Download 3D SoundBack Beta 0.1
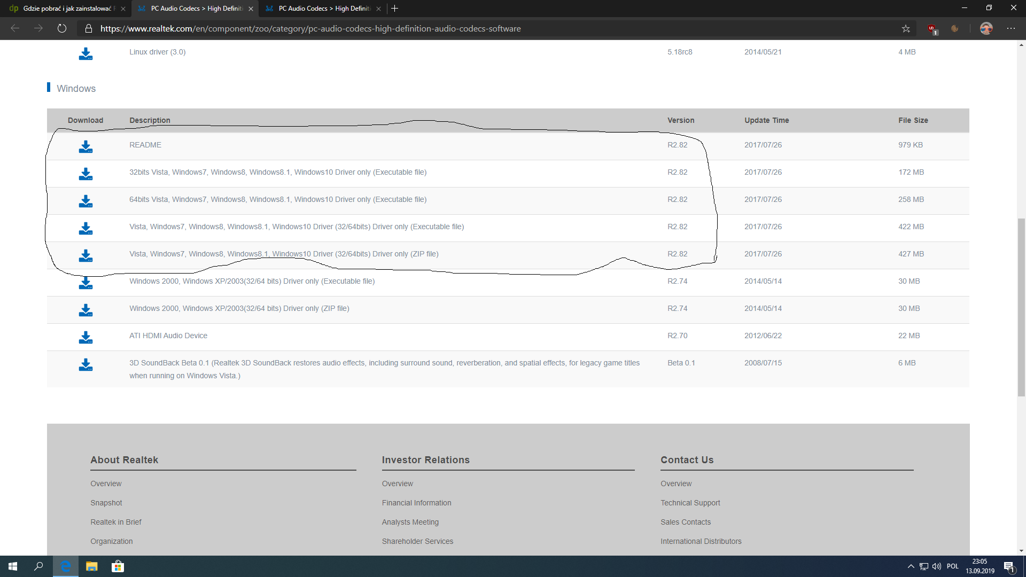The height and width of the screenshot is (577, 1026). pos(85,364)
